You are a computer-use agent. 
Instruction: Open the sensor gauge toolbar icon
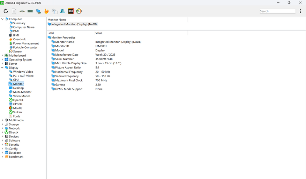click(79, 11)
